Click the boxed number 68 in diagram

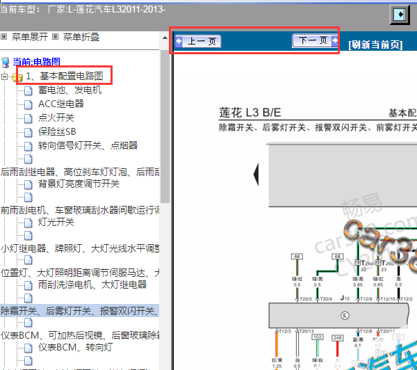tap(338, 257)
